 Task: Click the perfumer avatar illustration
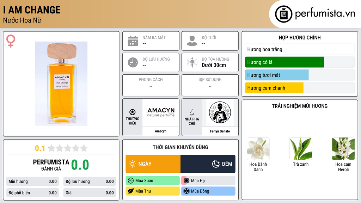pos(220,112)
